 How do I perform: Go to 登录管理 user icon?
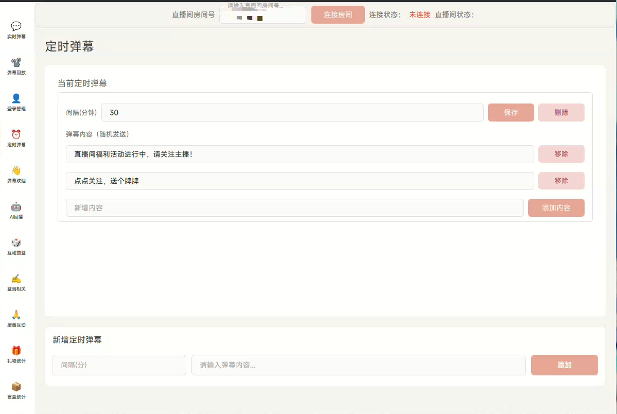pyautogui.click(x=16, y=98)
